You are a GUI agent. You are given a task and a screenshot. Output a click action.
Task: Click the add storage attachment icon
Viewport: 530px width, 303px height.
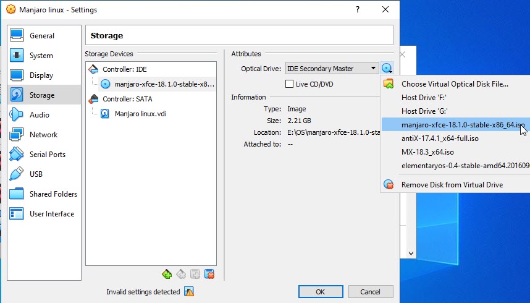[195, 274]
